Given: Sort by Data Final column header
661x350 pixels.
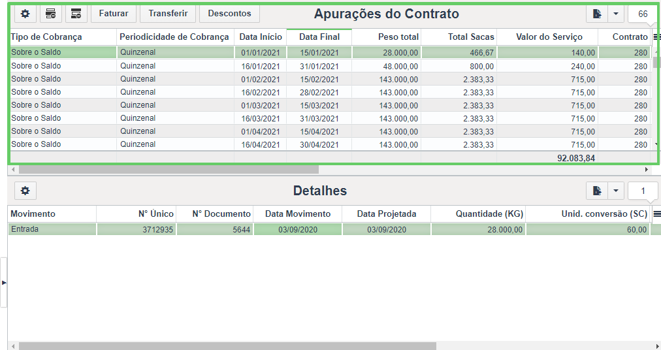Looking at the screenshot, I should [319, 37].
